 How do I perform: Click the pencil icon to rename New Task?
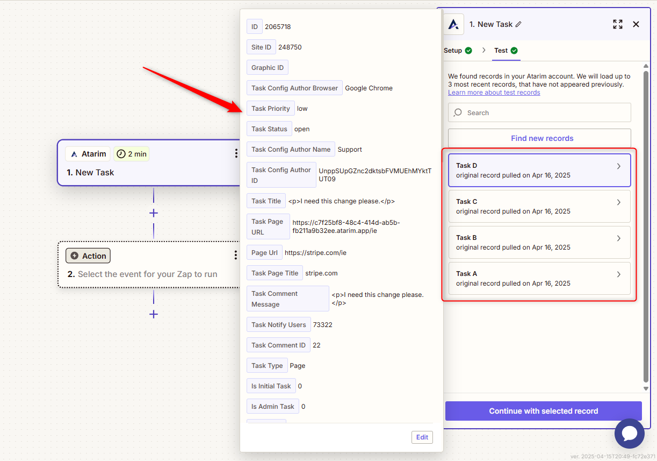(518, 24)
